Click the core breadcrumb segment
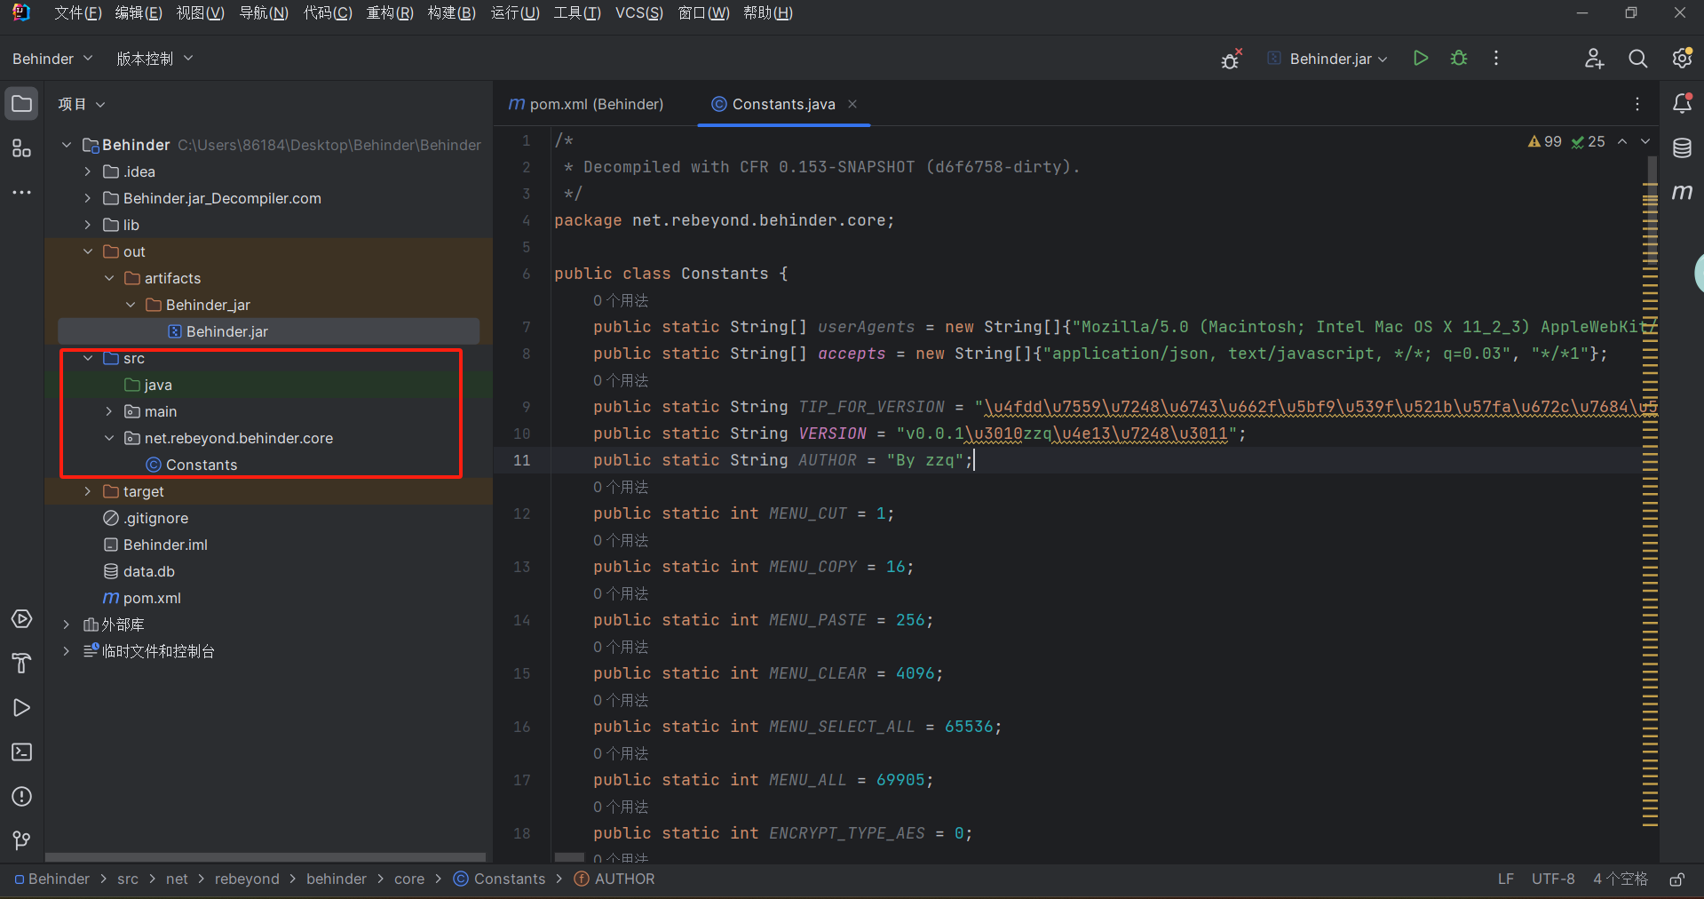 [409, 879]
